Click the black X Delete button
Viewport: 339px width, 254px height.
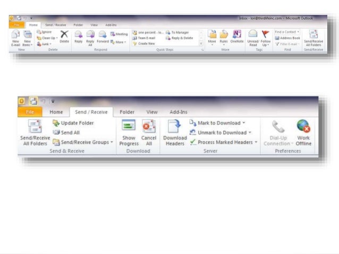coord(64,37)
